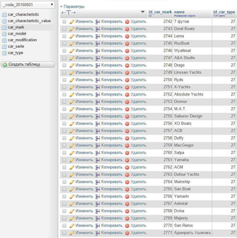Click red delete icon in Dromor row

pos(127,102)
